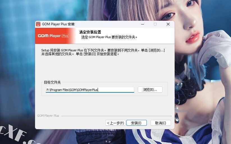Viewport: 231px width, 144px height.
Task: Click the 目标文件夹 group label
Action: [52, 82]
